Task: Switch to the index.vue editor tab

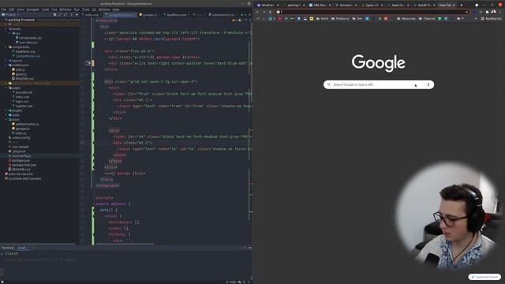Action: [92, 15]
